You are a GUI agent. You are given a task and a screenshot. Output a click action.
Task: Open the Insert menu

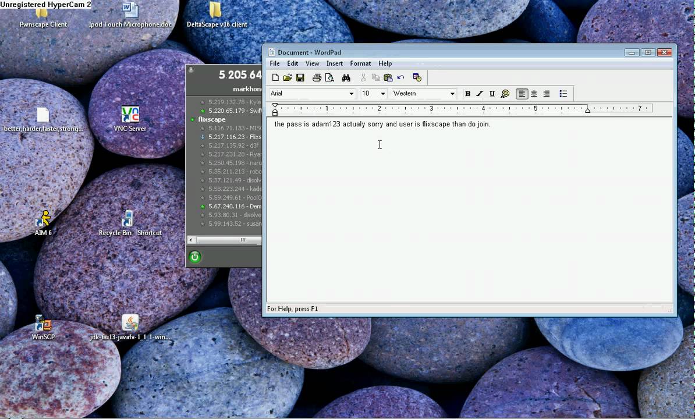pos(335,63)
